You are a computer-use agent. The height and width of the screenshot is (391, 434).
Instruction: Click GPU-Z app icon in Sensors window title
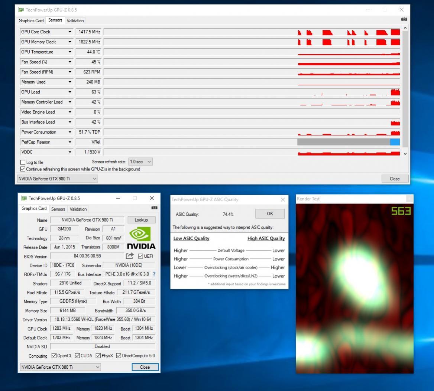(21, 10)
